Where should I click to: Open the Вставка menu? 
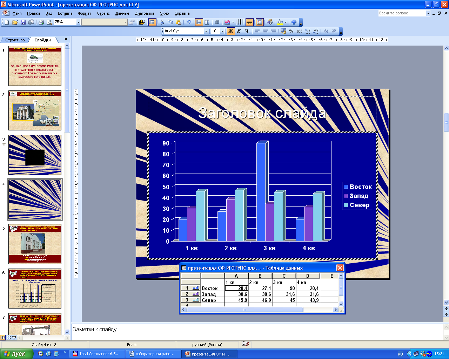[65, 13]
